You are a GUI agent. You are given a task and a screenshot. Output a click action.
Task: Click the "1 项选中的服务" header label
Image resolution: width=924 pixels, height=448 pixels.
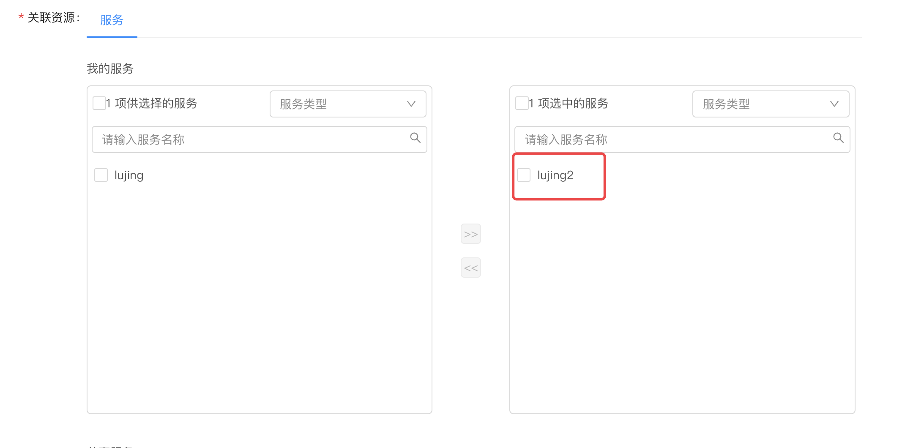(569, 104)
